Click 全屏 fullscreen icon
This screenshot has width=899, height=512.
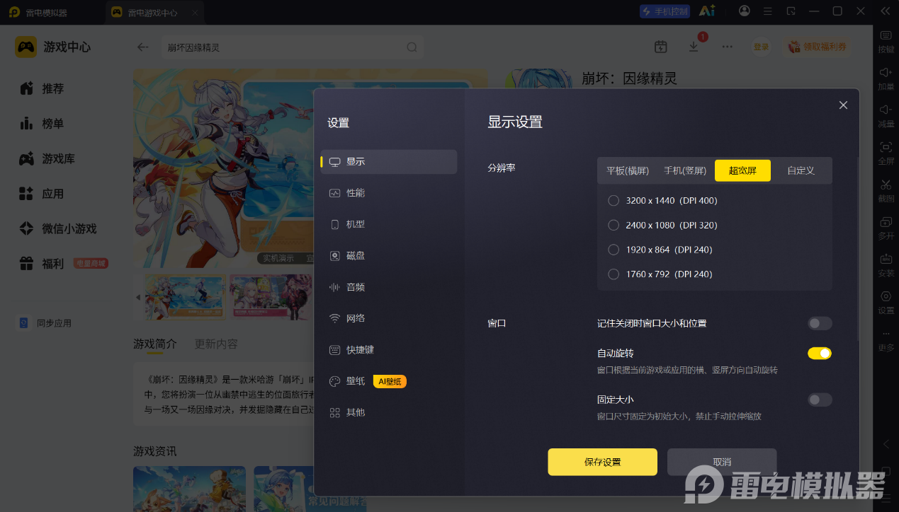(x=886, y=153)
